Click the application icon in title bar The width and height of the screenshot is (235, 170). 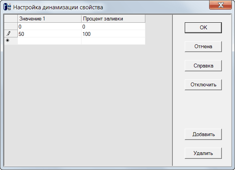click(x=7, y=7)
